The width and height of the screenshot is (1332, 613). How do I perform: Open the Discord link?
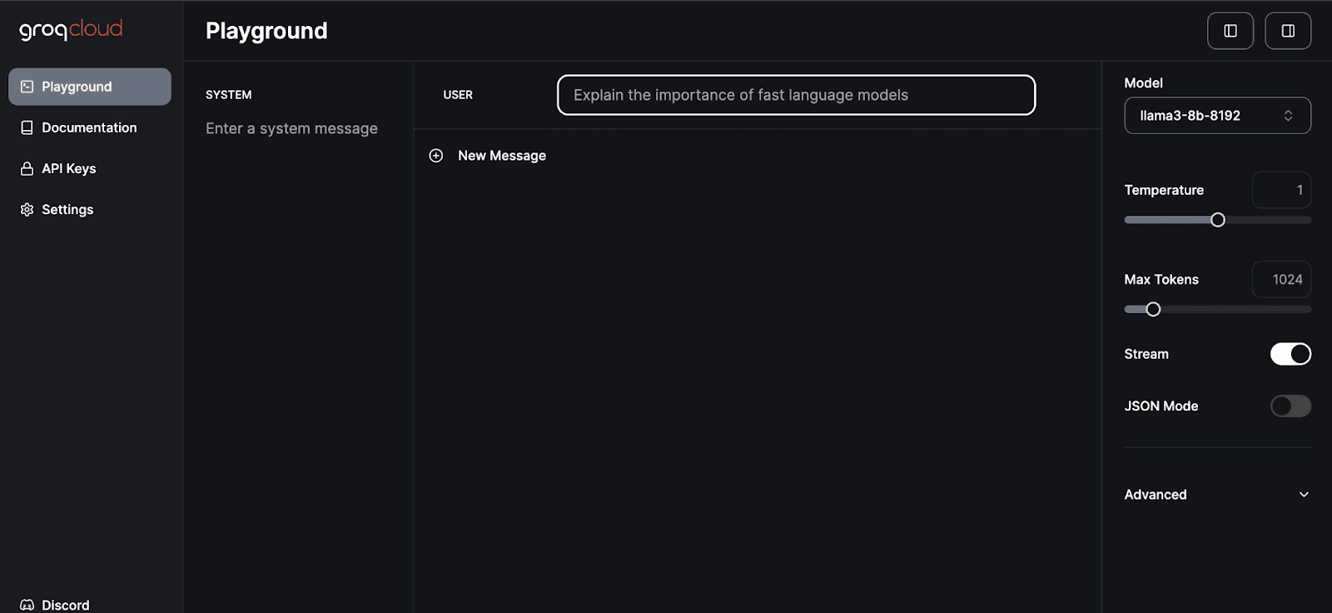[x=65, y=605]
